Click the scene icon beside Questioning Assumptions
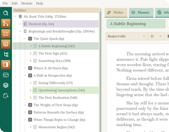This screenshot has width=169, height=132. pos(35,90)
